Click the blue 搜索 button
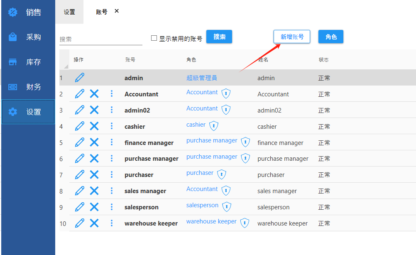Image resolution: width=416 pixels, height=255 pixels. [x=219, y=37]
